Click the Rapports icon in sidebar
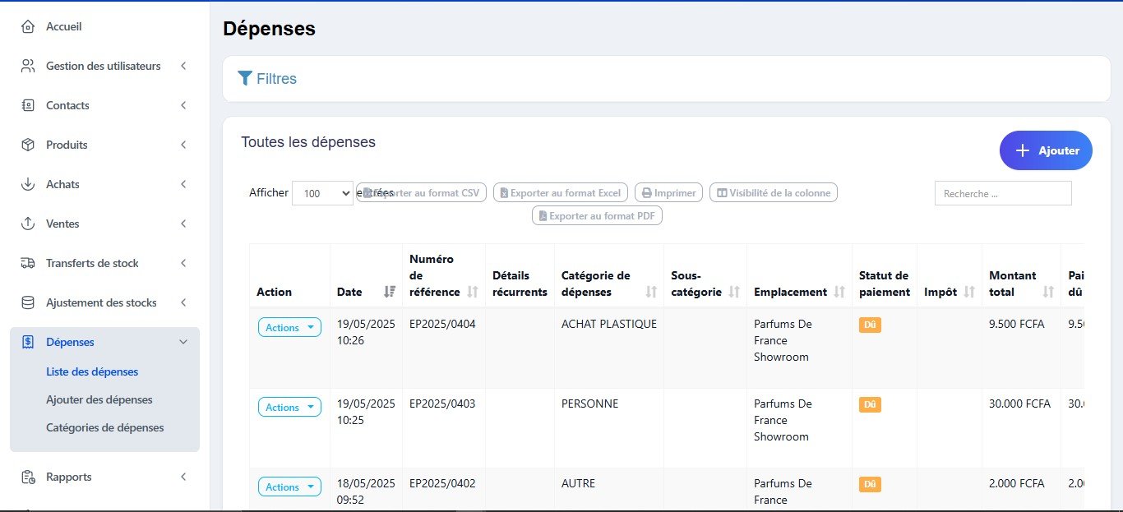The image size is (1123, 512). pyautogui.click(x=28, y=477)
